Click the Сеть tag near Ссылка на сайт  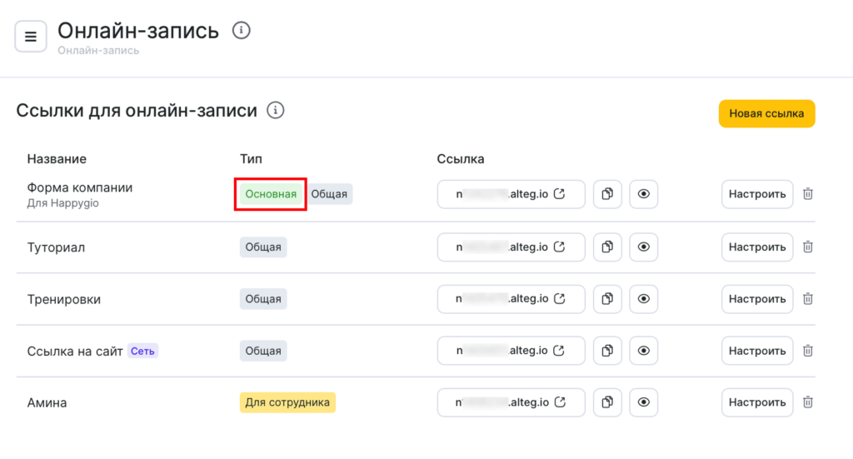click(x=142, y=351)
